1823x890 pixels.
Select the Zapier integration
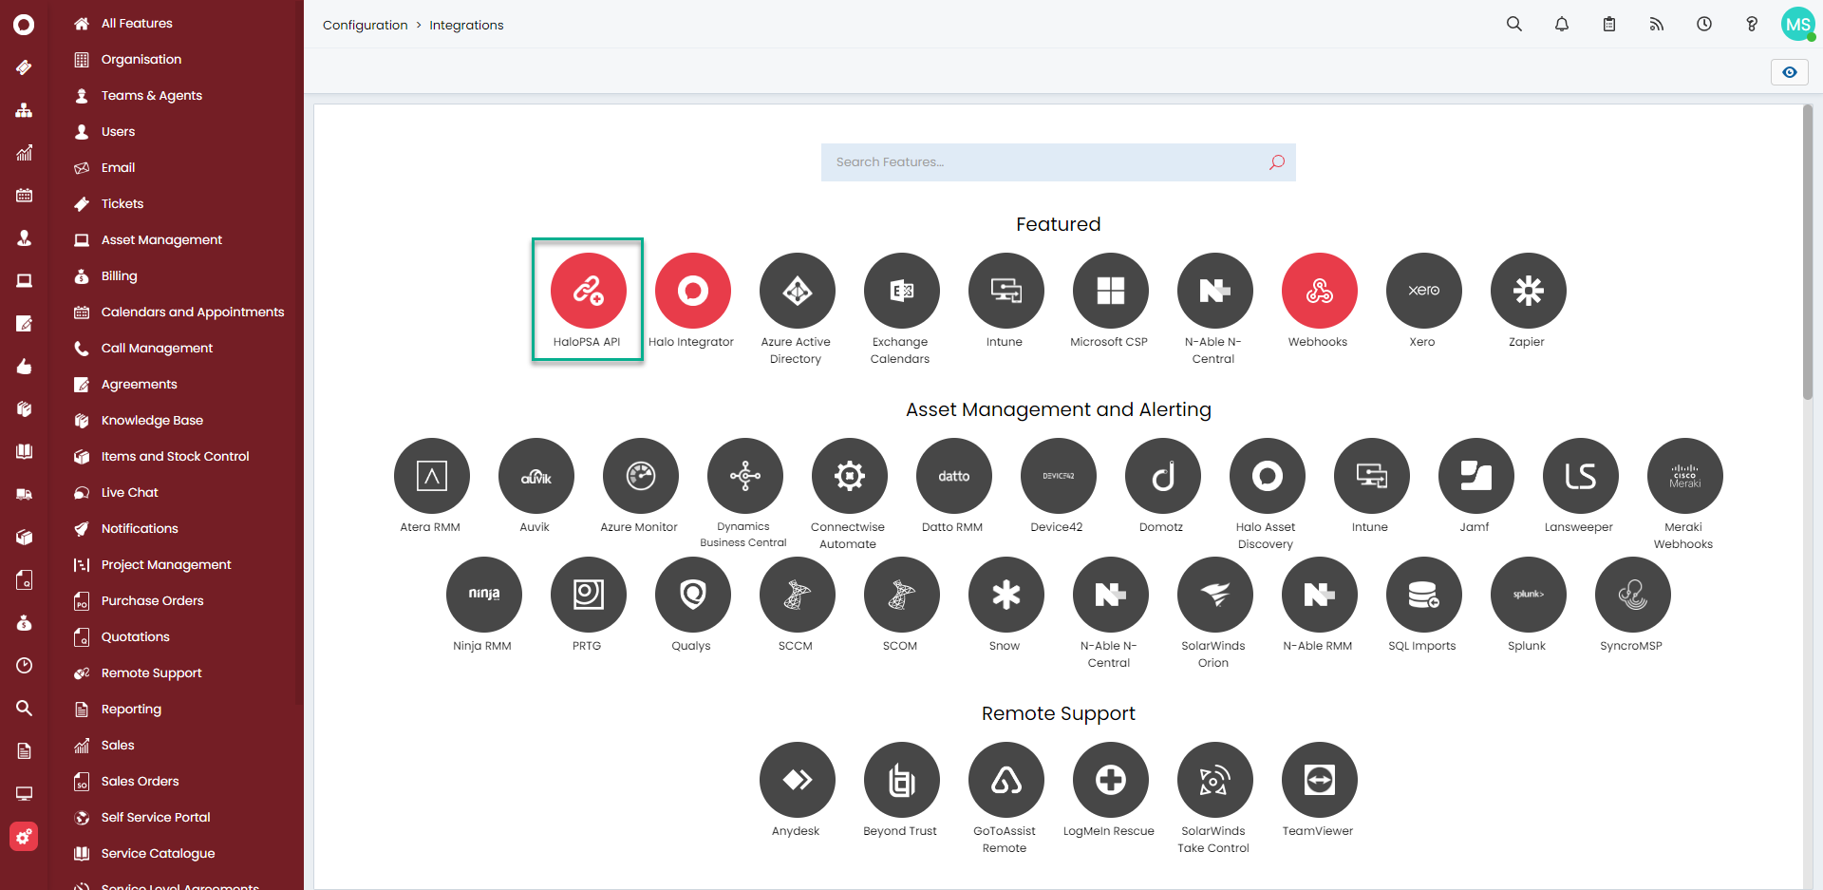pos(1528,291)
